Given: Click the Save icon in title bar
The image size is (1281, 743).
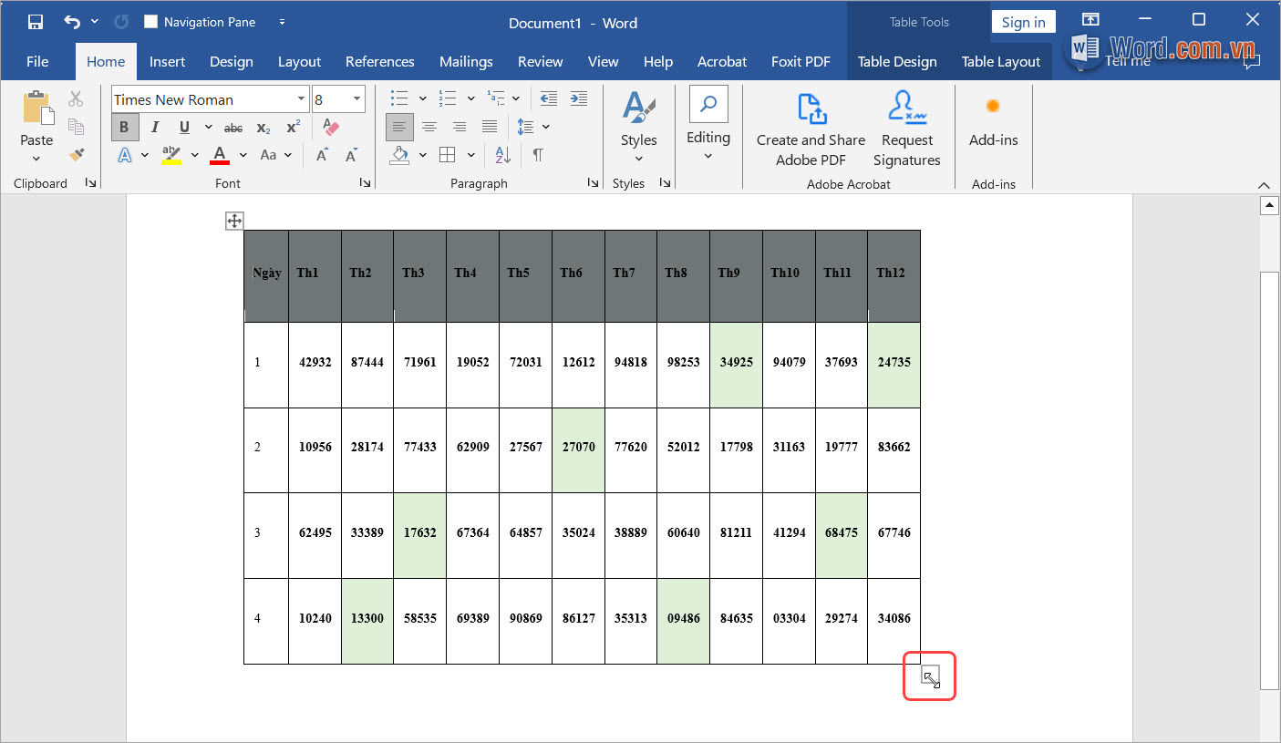Looking at the screenshot, I should click(36, 22).
